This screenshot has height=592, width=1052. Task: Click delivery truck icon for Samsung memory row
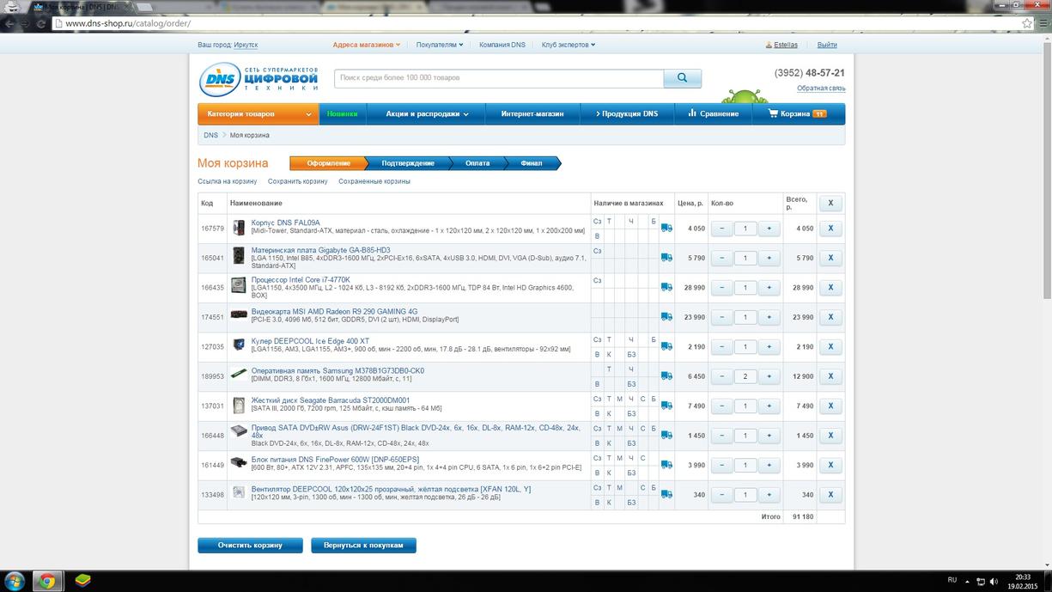pyautogui.click(x=666, y=376)
